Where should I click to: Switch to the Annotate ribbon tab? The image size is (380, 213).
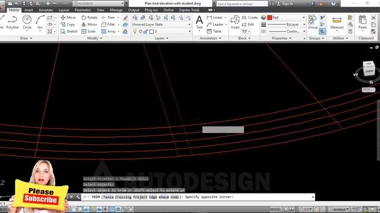click(x=46, y=10)
